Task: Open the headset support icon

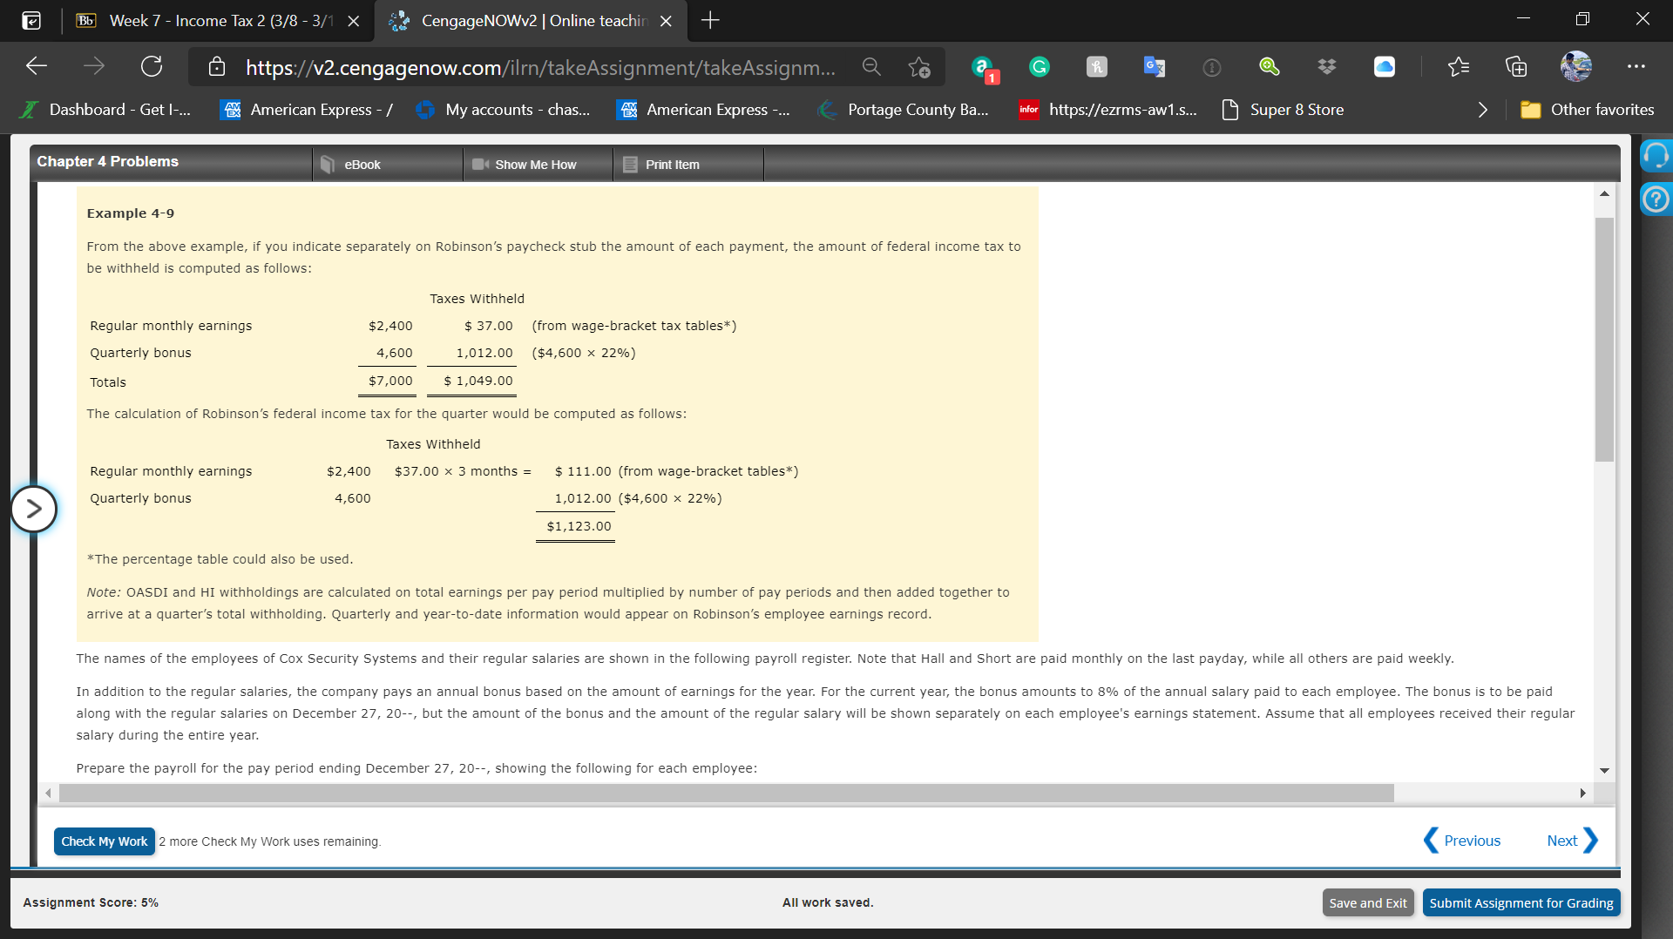Action: tap(1656, 156)
